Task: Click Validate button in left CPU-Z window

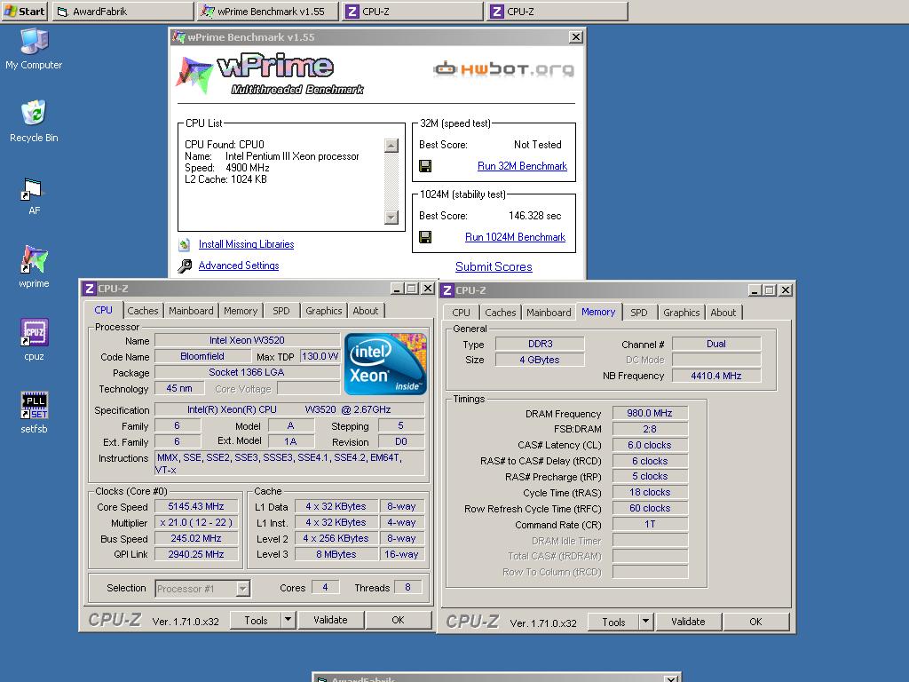Action: click(x=330, y=620)
